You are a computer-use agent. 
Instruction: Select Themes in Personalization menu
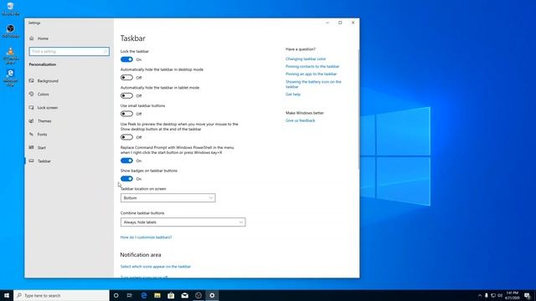click(x=44, y=120)
